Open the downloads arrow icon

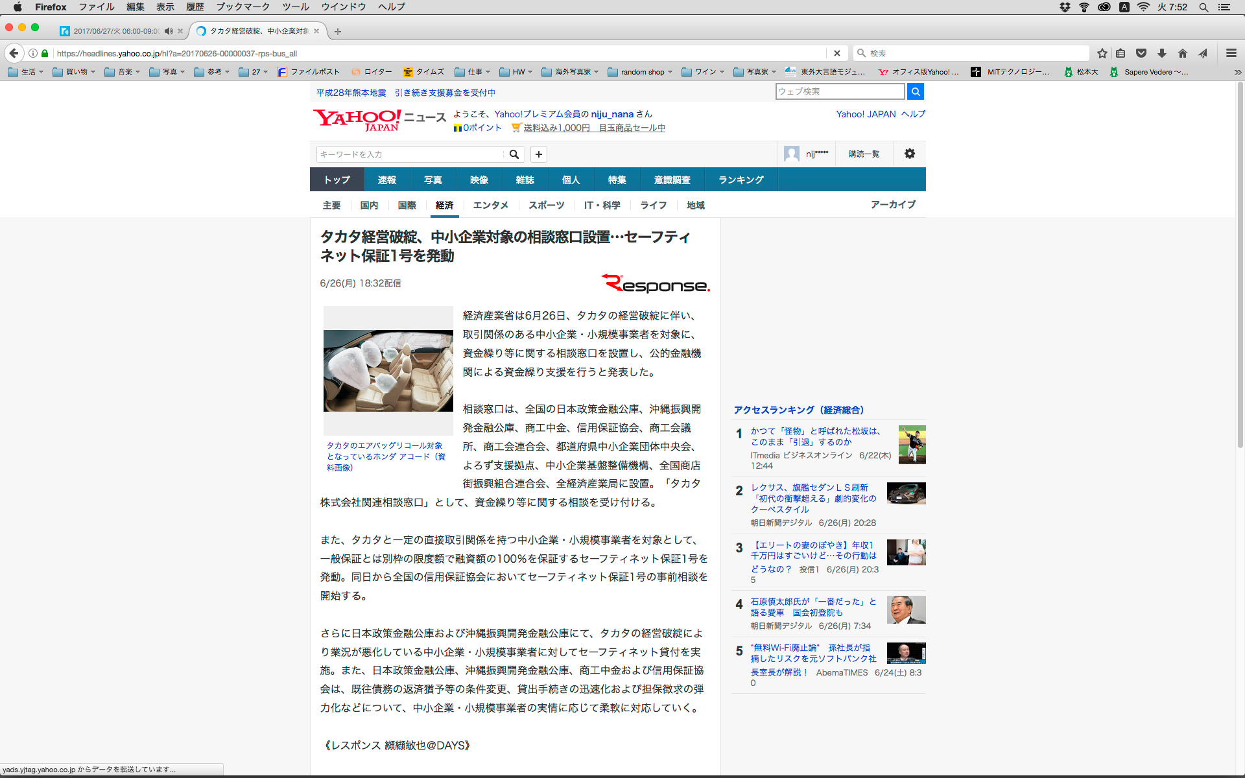(1162, 53)
